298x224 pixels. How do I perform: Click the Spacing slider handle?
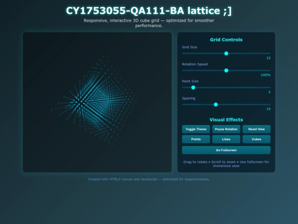(x=216, y=105)
